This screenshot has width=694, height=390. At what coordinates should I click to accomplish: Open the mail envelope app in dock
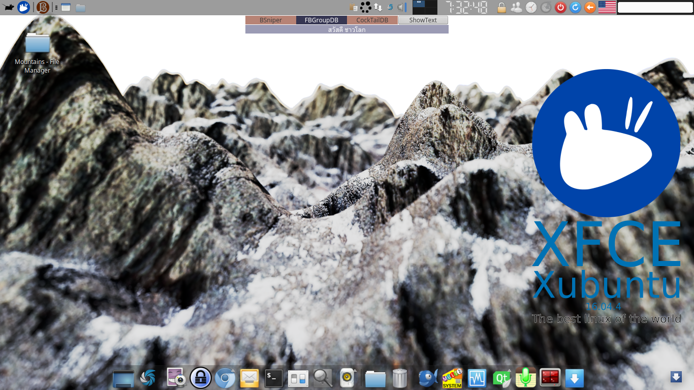click(249, 378)
